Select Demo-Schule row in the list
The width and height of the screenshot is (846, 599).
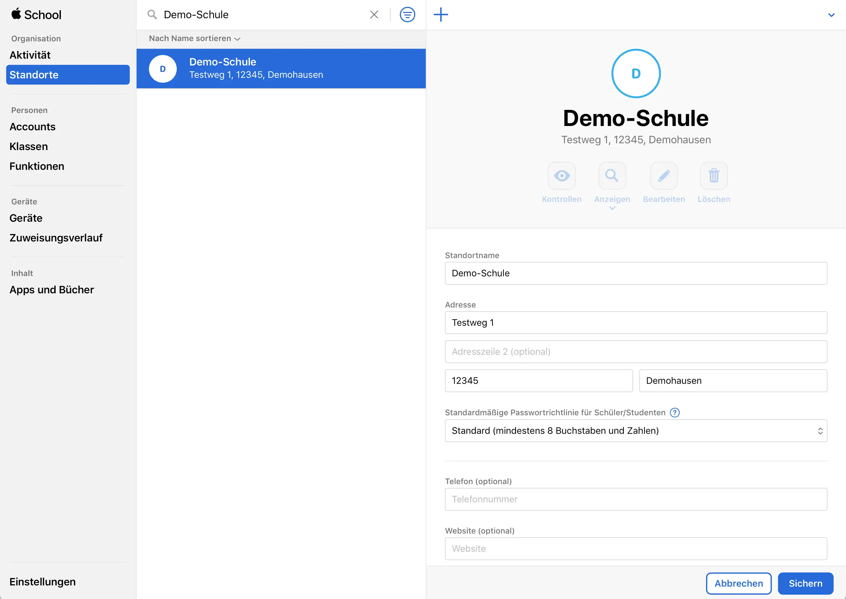[281, 69]
